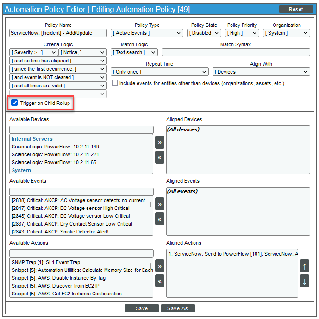Open the Repeat Time dropdown
This screenshot has height=319, width=319.
160,72
